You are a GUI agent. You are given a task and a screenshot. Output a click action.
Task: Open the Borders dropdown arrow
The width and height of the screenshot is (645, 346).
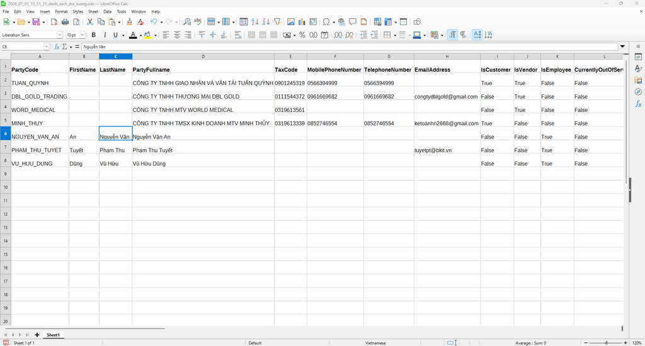pos(395,35)
